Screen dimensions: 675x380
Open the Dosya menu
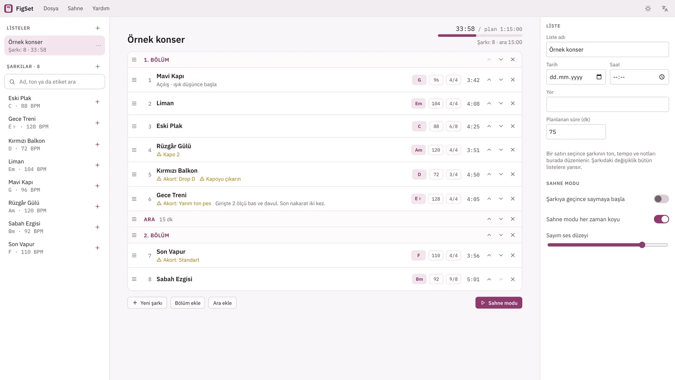point(51,8)
